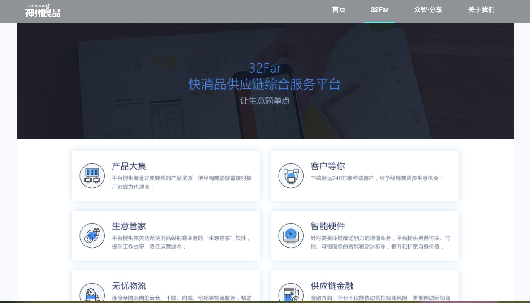The width and height of the screenshot is (530, 303).
Task: Click the 产品大集 servers icon
Action: (92, 176)
